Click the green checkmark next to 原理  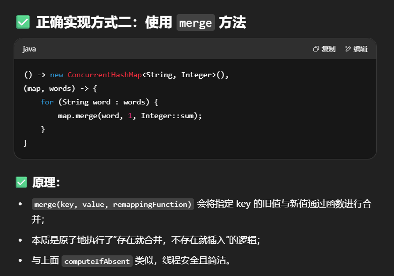21,182
